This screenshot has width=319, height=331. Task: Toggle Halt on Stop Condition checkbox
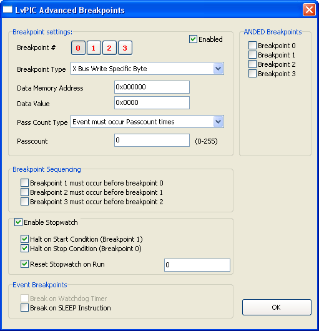[x=25, y=249]
